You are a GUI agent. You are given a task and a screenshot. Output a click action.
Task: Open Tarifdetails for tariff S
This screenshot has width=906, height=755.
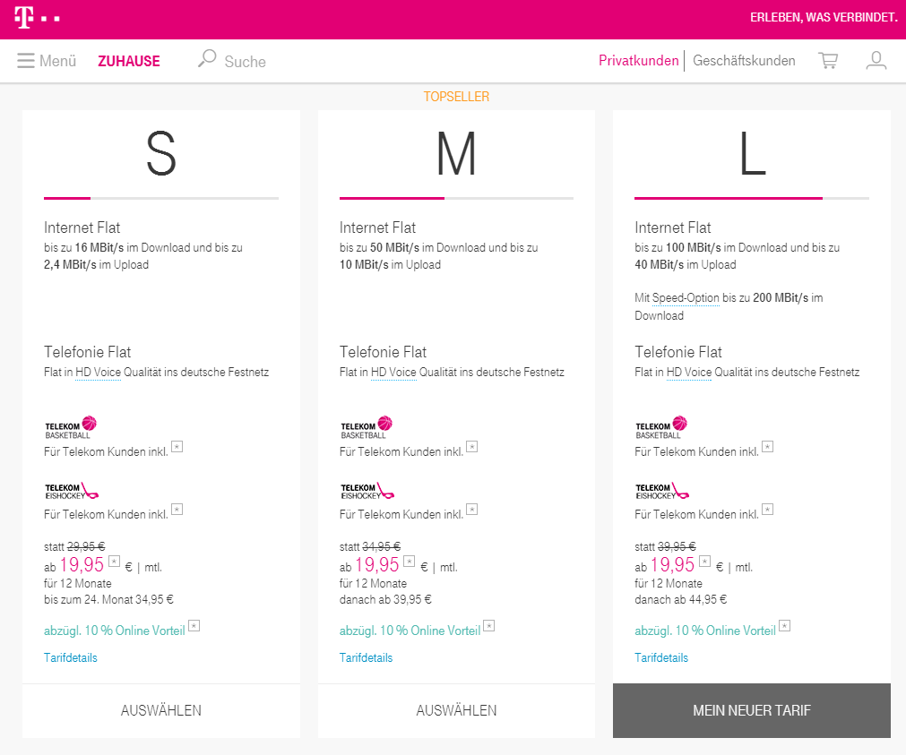pos(71,657)
